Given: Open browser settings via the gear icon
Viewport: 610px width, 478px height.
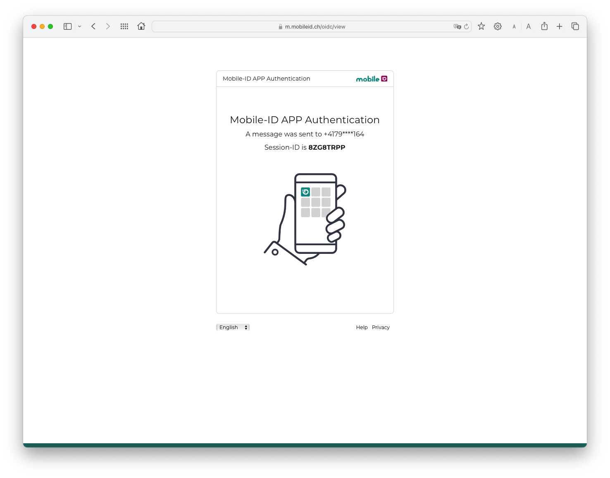Looking at the screenshot, I should pyautogui.click(x=497, y=26).
